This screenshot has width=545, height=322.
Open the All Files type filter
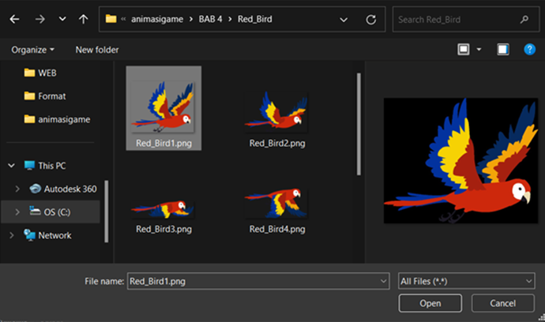tap(466, 281)
